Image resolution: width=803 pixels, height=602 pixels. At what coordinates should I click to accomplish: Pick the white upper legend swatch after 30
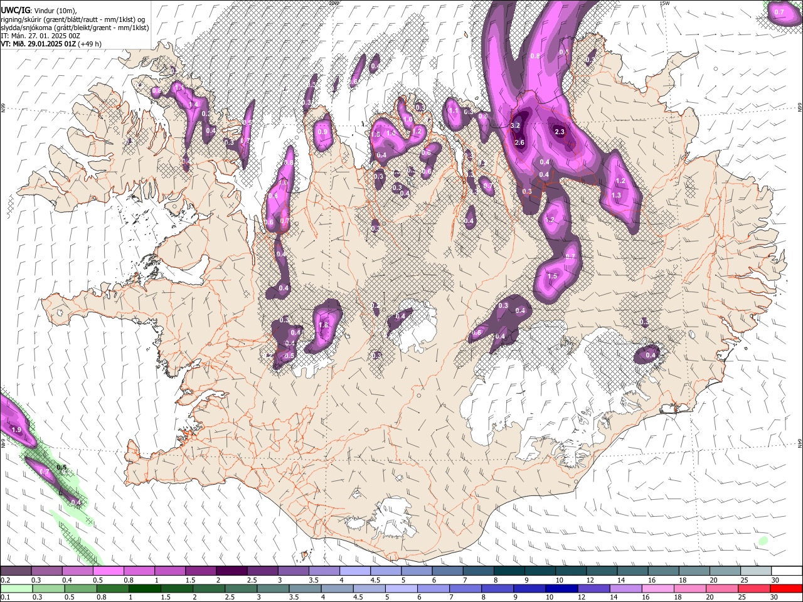(787, 571)
